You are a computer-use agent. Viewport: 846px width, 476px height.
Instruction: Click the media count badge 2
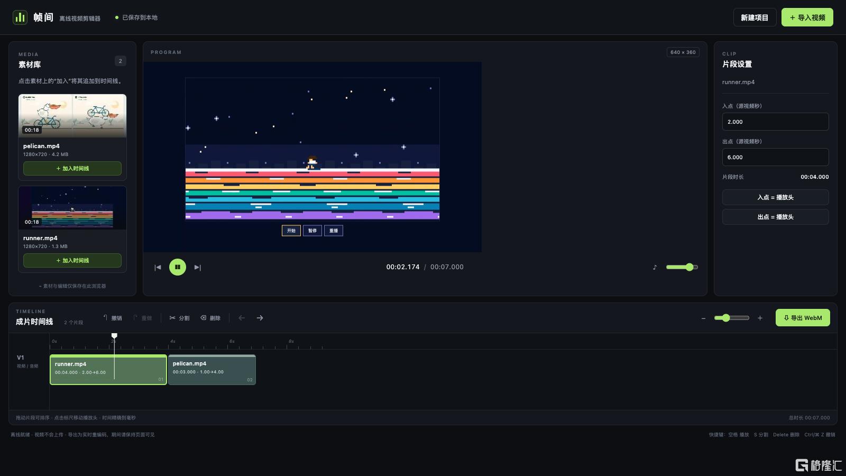[x=121, y=61]
